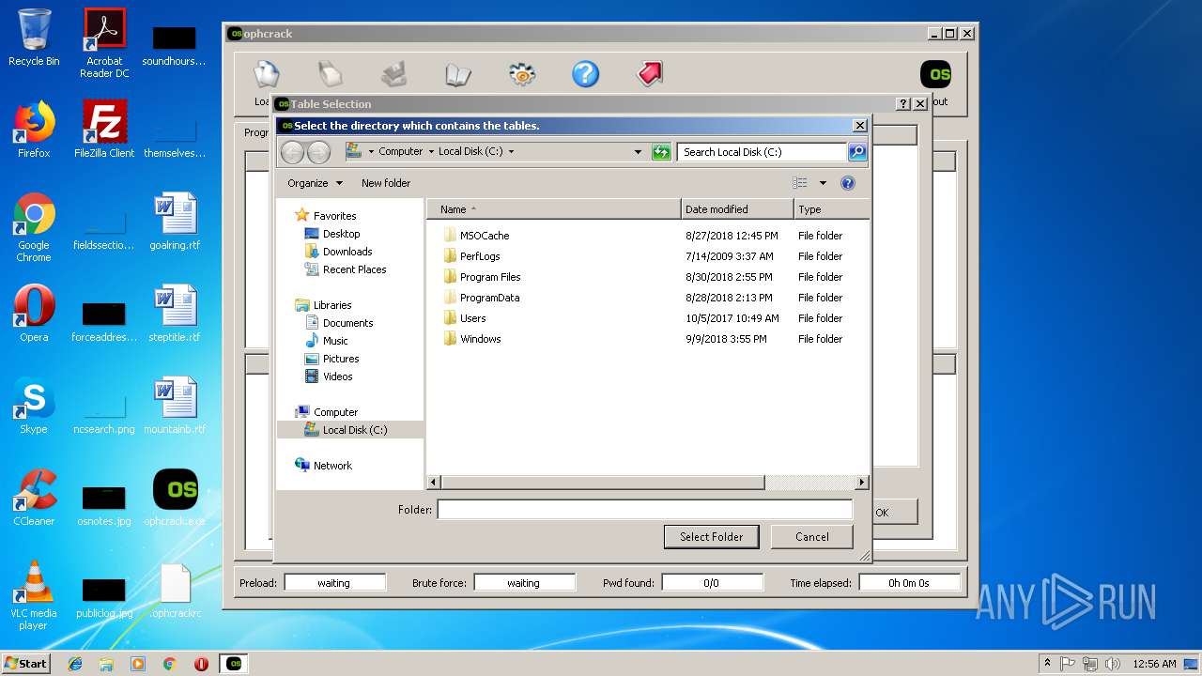Open Recycle Bin desktop icon
This screenshot has height=676, width=1202.
point(34,38)
